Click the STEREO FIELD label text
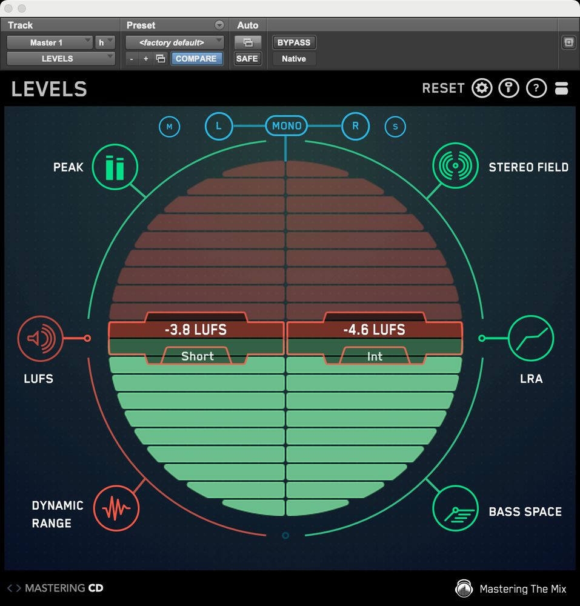The width and height of the screenshot is (580, 606). 528,167
